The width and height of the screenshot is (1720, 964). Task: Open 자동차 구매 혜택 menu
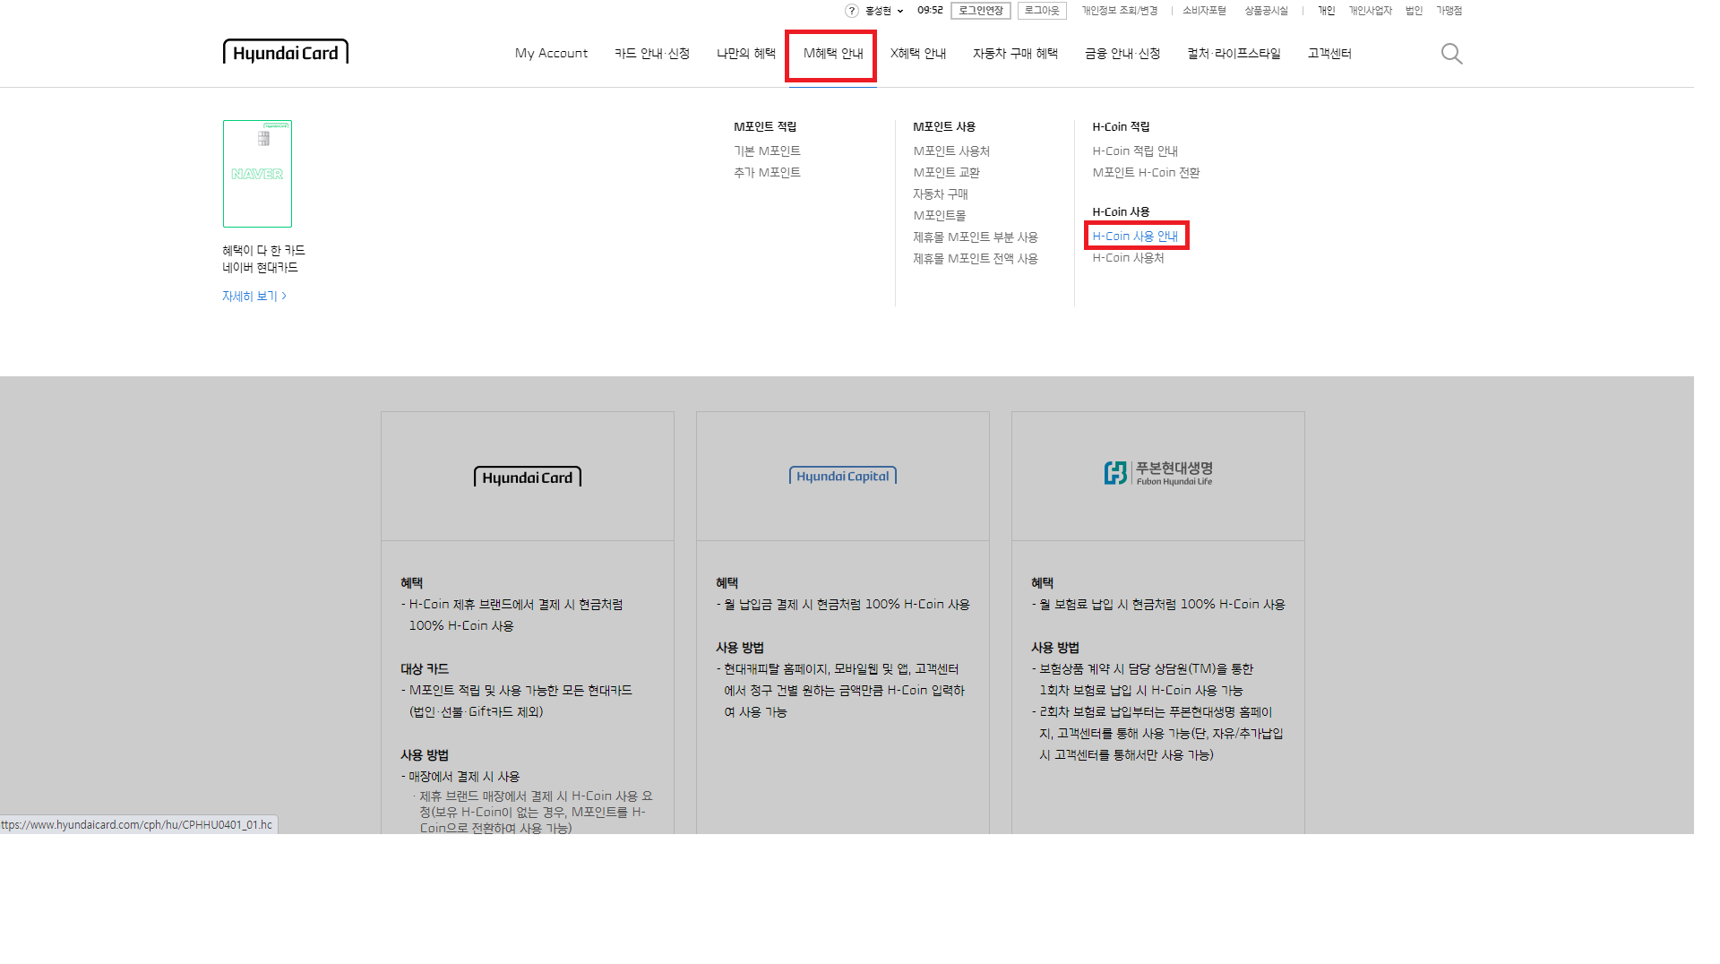(x=1016, y=54)
